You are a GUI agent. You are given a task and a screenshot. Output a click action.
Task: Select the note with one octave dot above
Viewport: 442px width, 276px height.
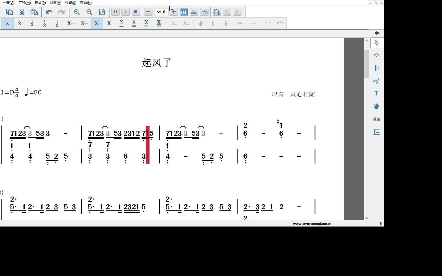point(20,23)
